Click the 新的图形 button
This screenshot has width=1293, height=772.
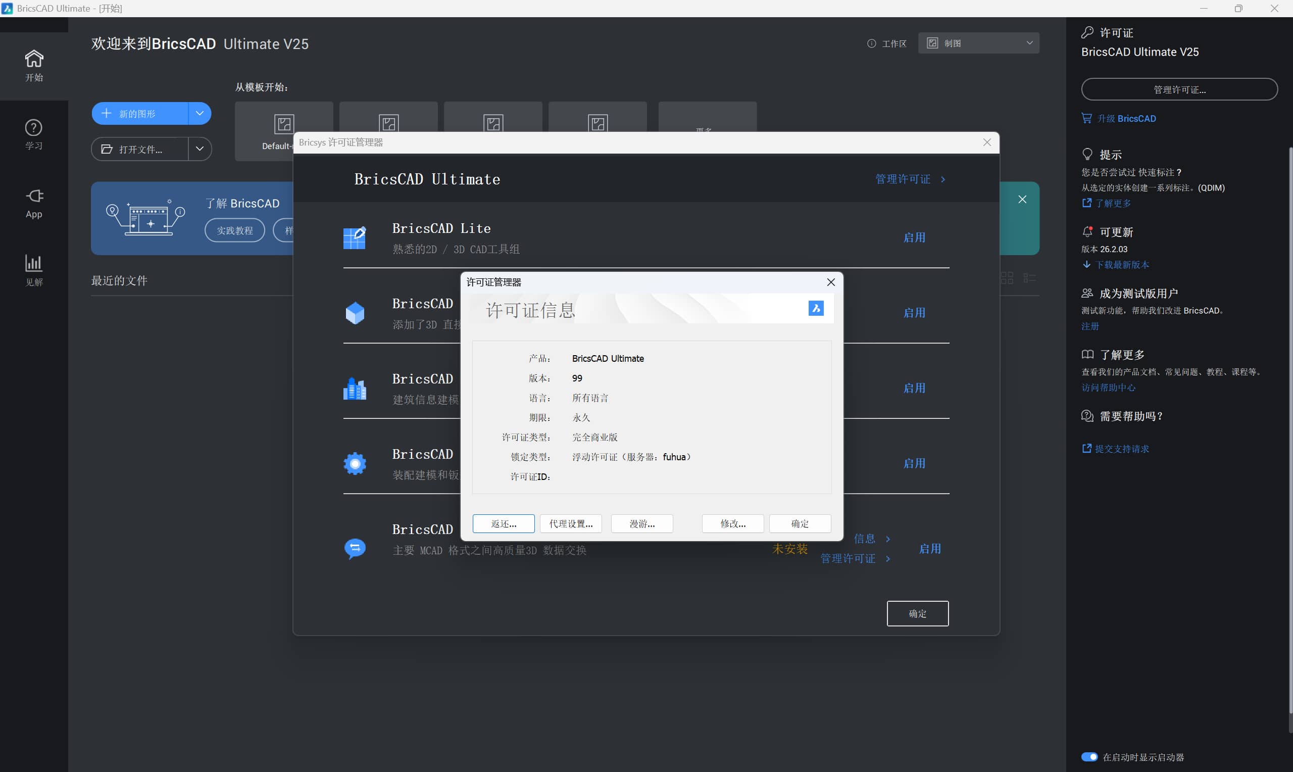pyautogui.click(x=139, y=113)
